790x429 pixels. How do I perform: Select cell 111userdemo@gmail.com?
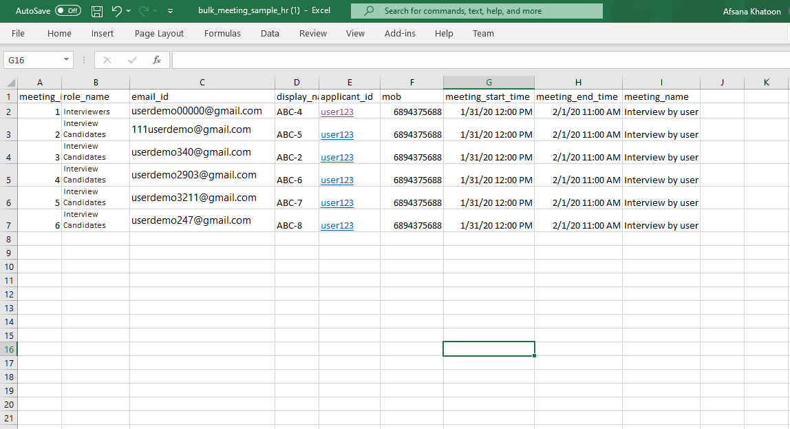pos(202,129)
